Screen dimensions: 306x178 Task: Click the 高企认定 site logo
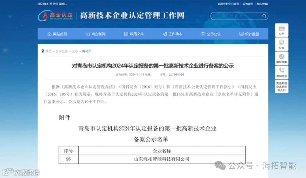55,16
